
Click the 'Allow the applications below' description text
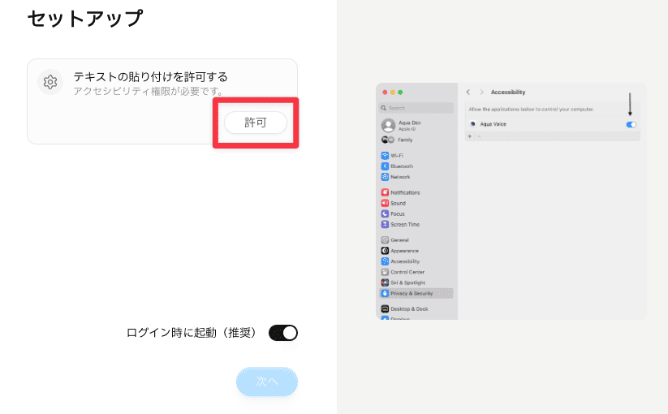coord(532,110)
